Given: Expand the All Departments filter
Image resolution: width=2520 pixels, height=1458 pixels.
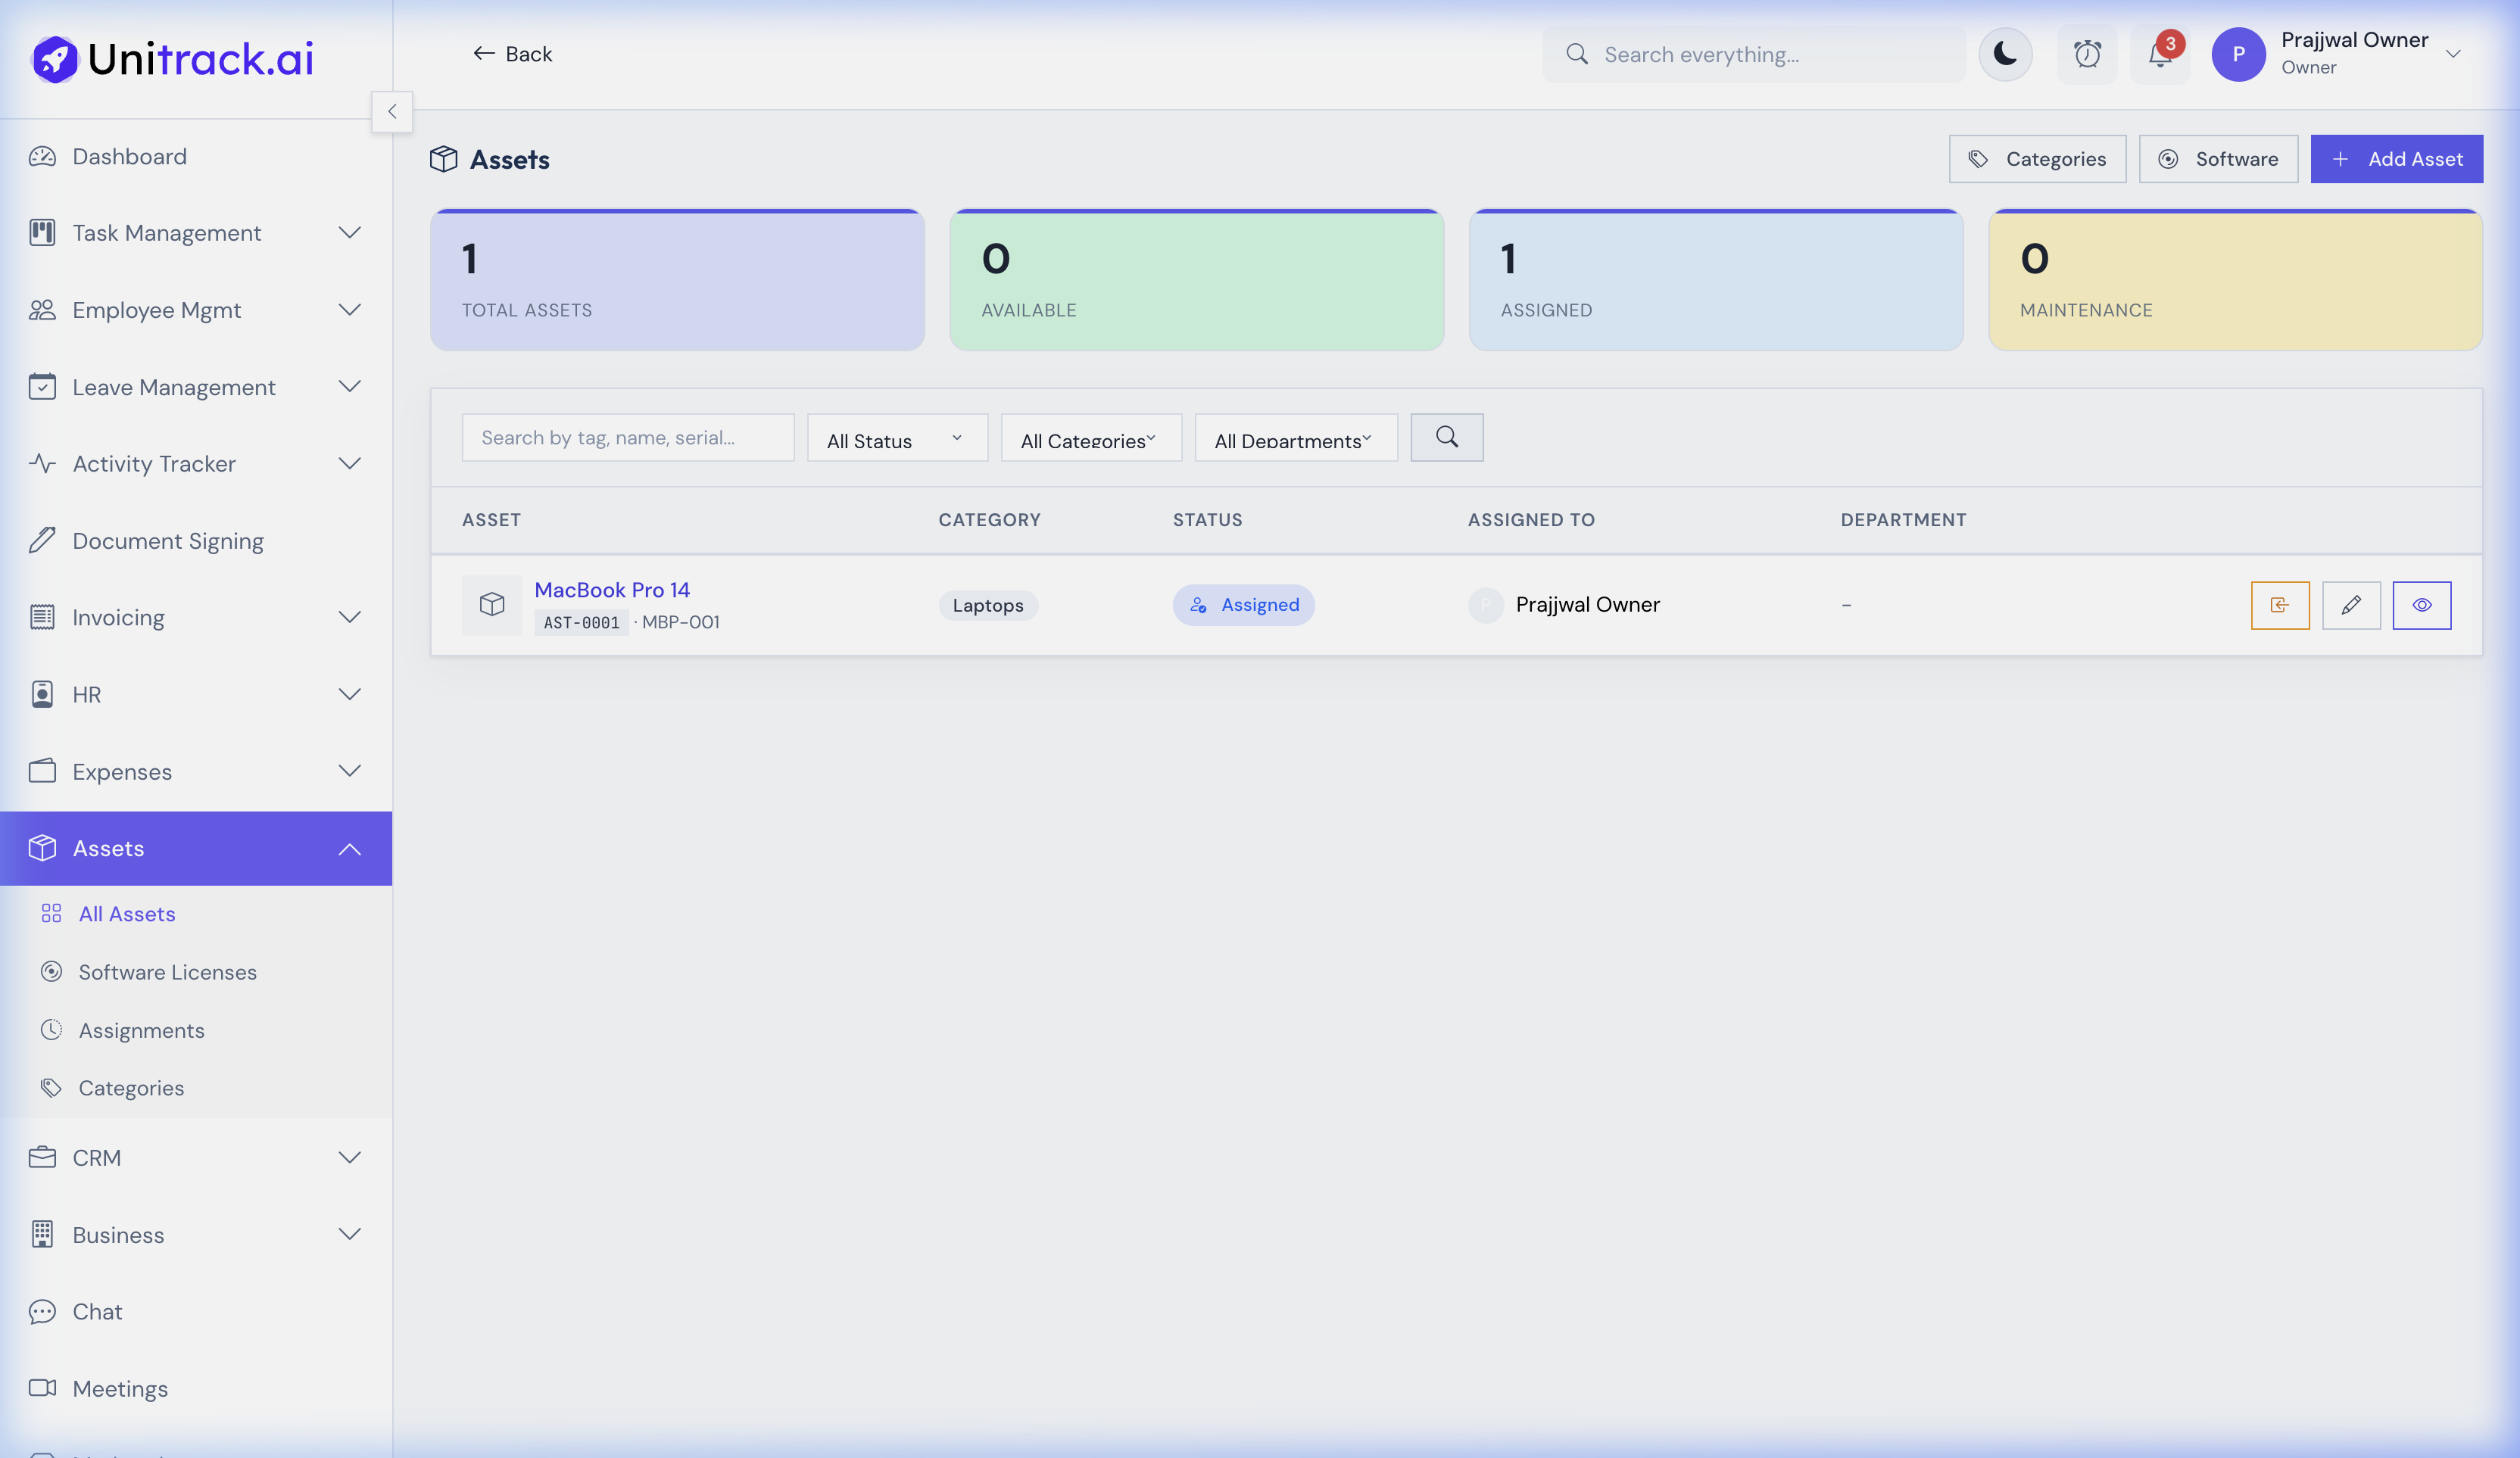Looking at the screenshot, I should point(1295,438).
